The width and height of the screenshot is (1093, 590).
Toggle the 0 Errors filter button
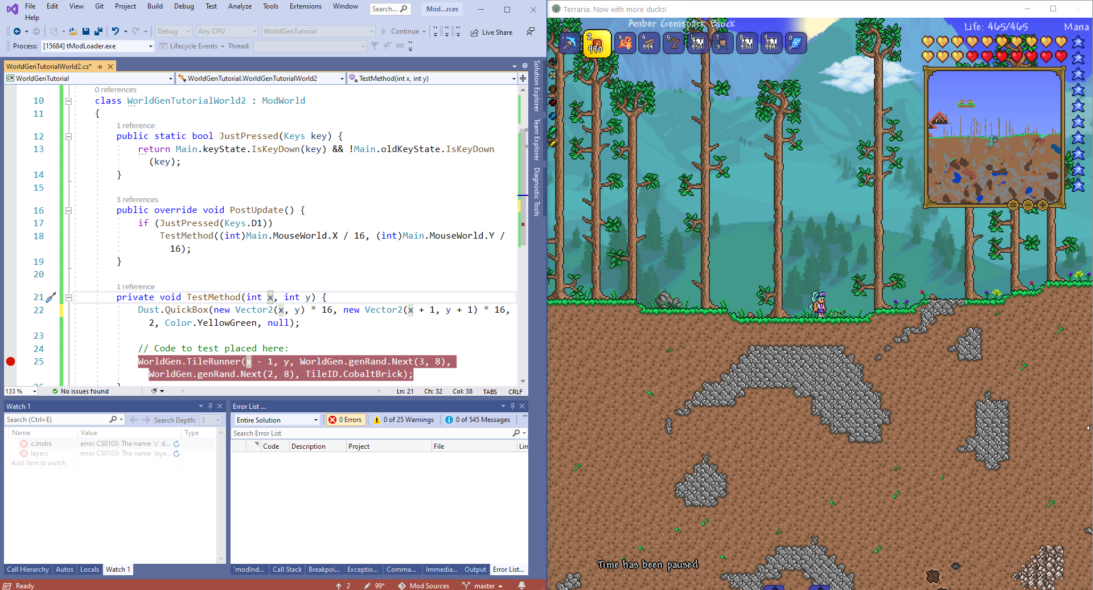tap(345, 420)
